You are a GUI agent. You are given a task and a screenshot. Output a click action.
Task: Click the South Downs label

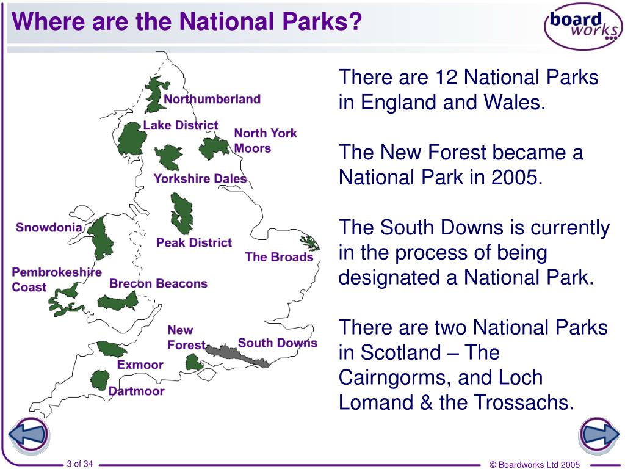click(278, 343)
